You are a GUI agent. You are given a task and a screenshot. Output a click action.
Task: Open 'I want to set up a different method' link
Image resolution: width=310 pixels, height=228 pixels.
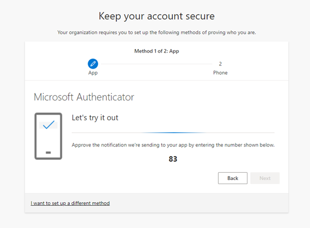point(70,203)
